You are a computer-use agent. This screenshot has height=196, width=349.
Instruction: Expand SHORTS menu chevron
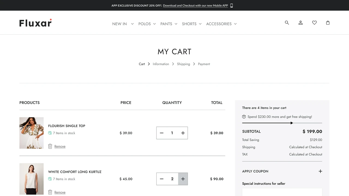[x=200, y=24]
